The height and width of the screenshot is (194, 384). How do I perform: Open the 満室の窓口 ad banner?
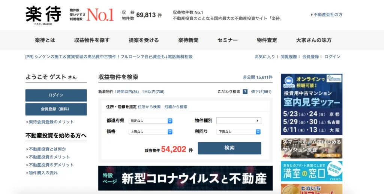[312, 171]
